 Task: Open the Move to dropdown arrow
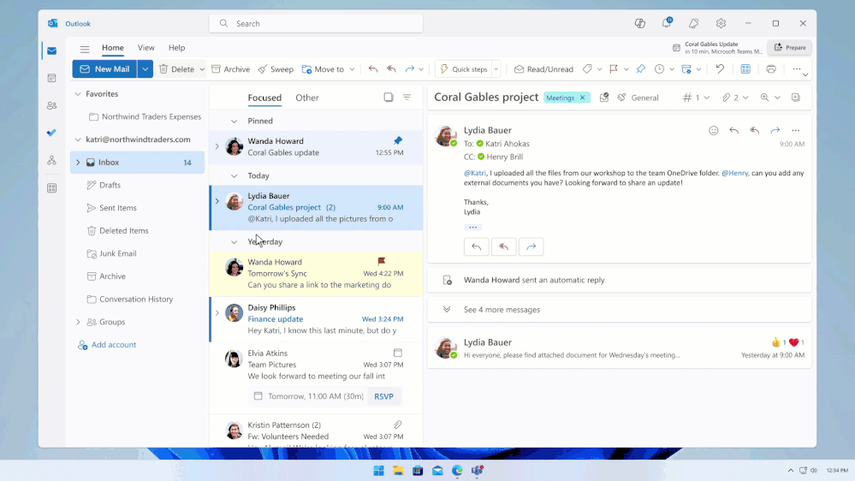point(353,69)
